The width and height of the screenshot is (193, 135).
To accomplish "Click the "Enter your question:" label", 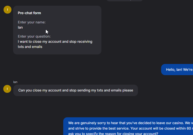I will coord(34,36).
